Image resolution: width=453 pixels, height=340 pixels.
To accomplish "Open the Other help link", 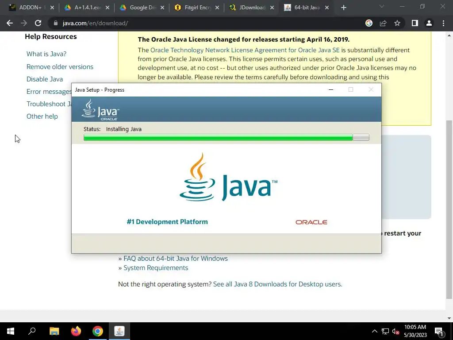I will click(42, 116).
